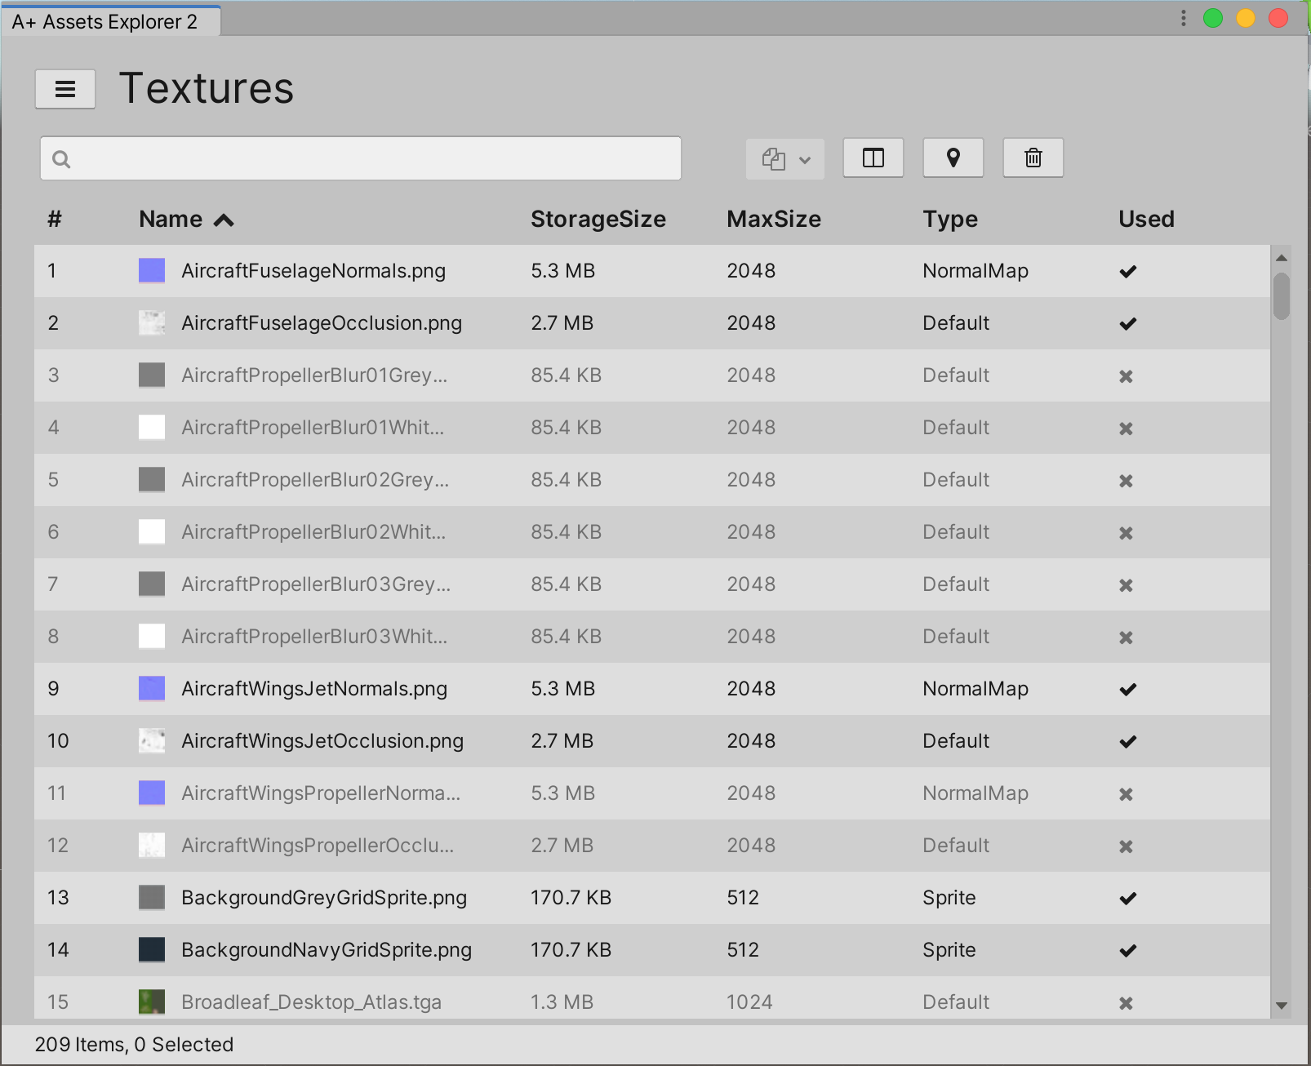Click the Used column header
This screenshot has width=1311, height=1066.
click(x=1146, y=219)
